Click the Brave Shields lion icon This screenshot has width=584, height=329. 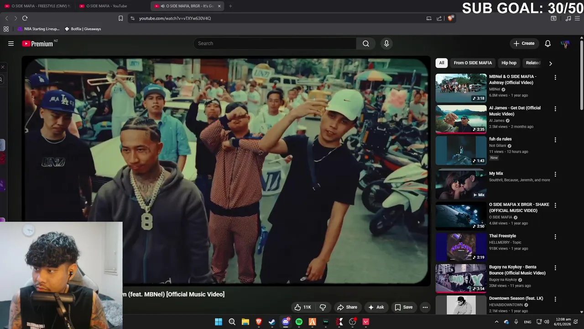450,18
